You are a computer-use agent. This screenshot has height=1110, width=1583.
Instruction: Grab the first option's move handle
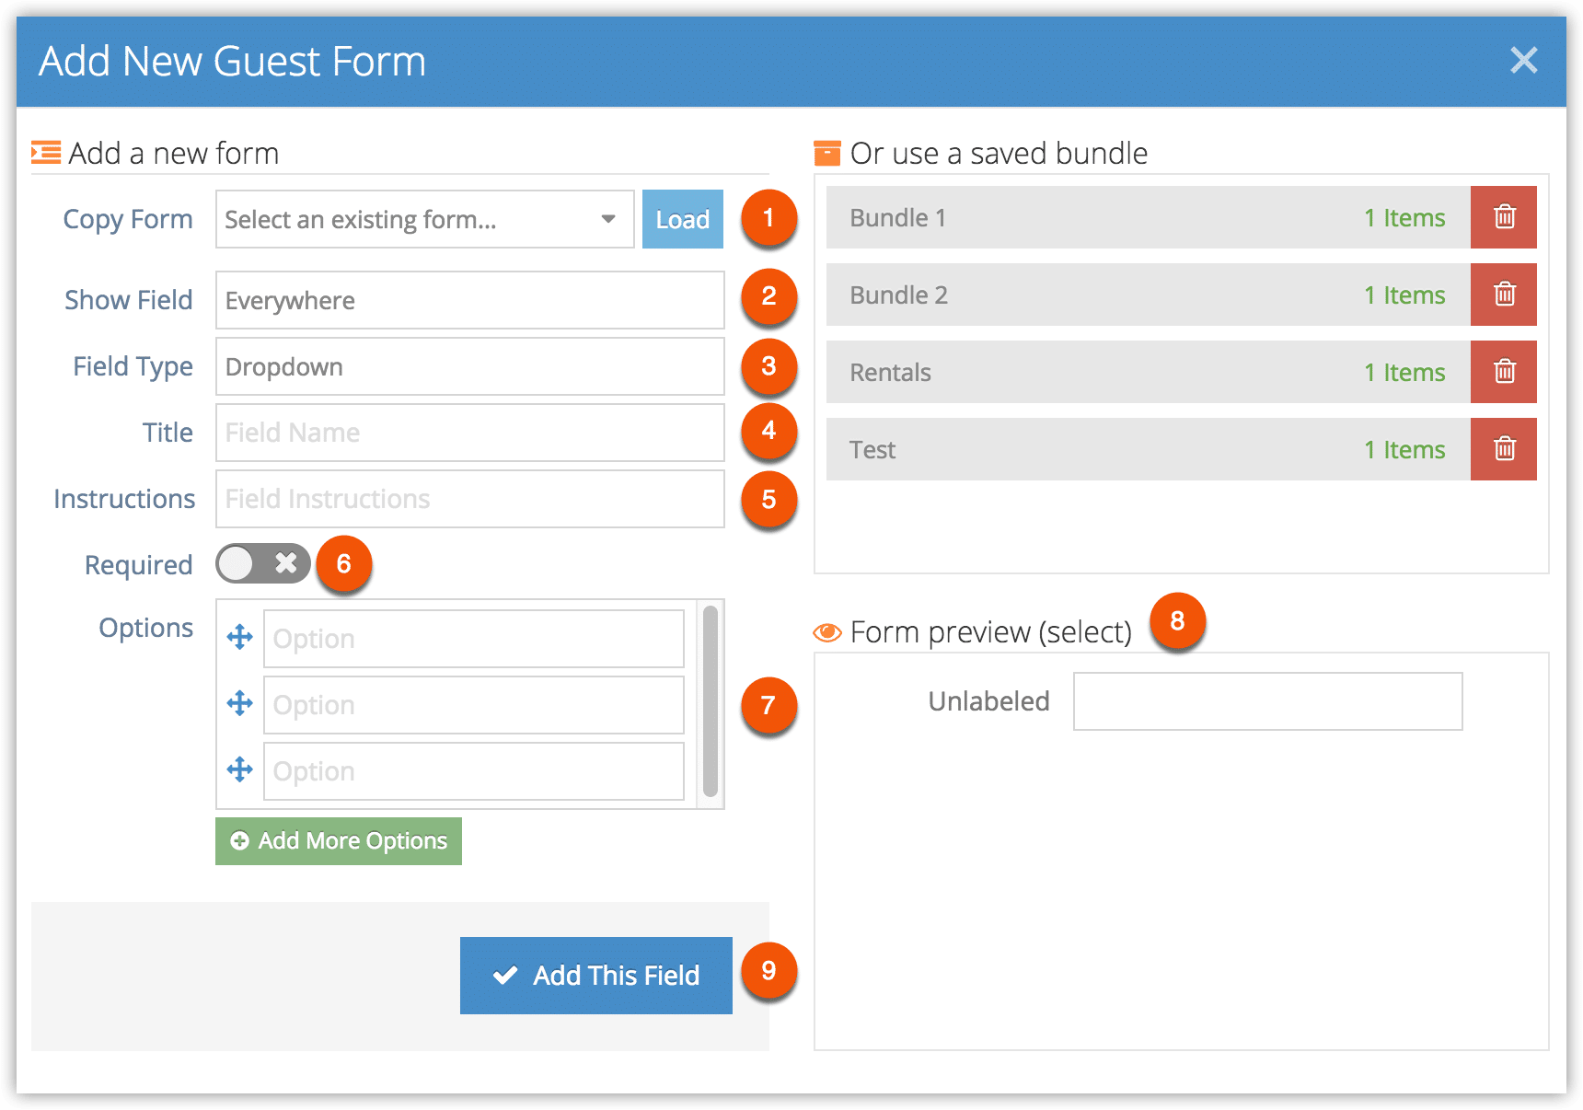click(240, 637)
